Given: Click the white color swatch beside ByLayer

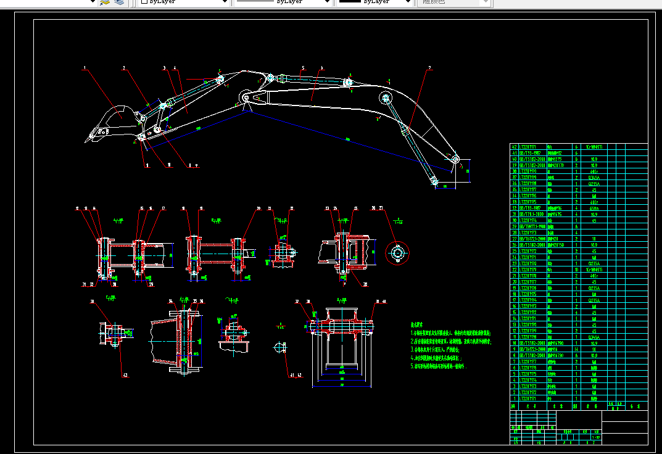Looking at the screenshot, I should (x=144, y=2).
